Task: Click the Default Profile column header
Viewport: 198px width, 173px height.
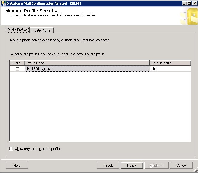Action: [170, 63]
